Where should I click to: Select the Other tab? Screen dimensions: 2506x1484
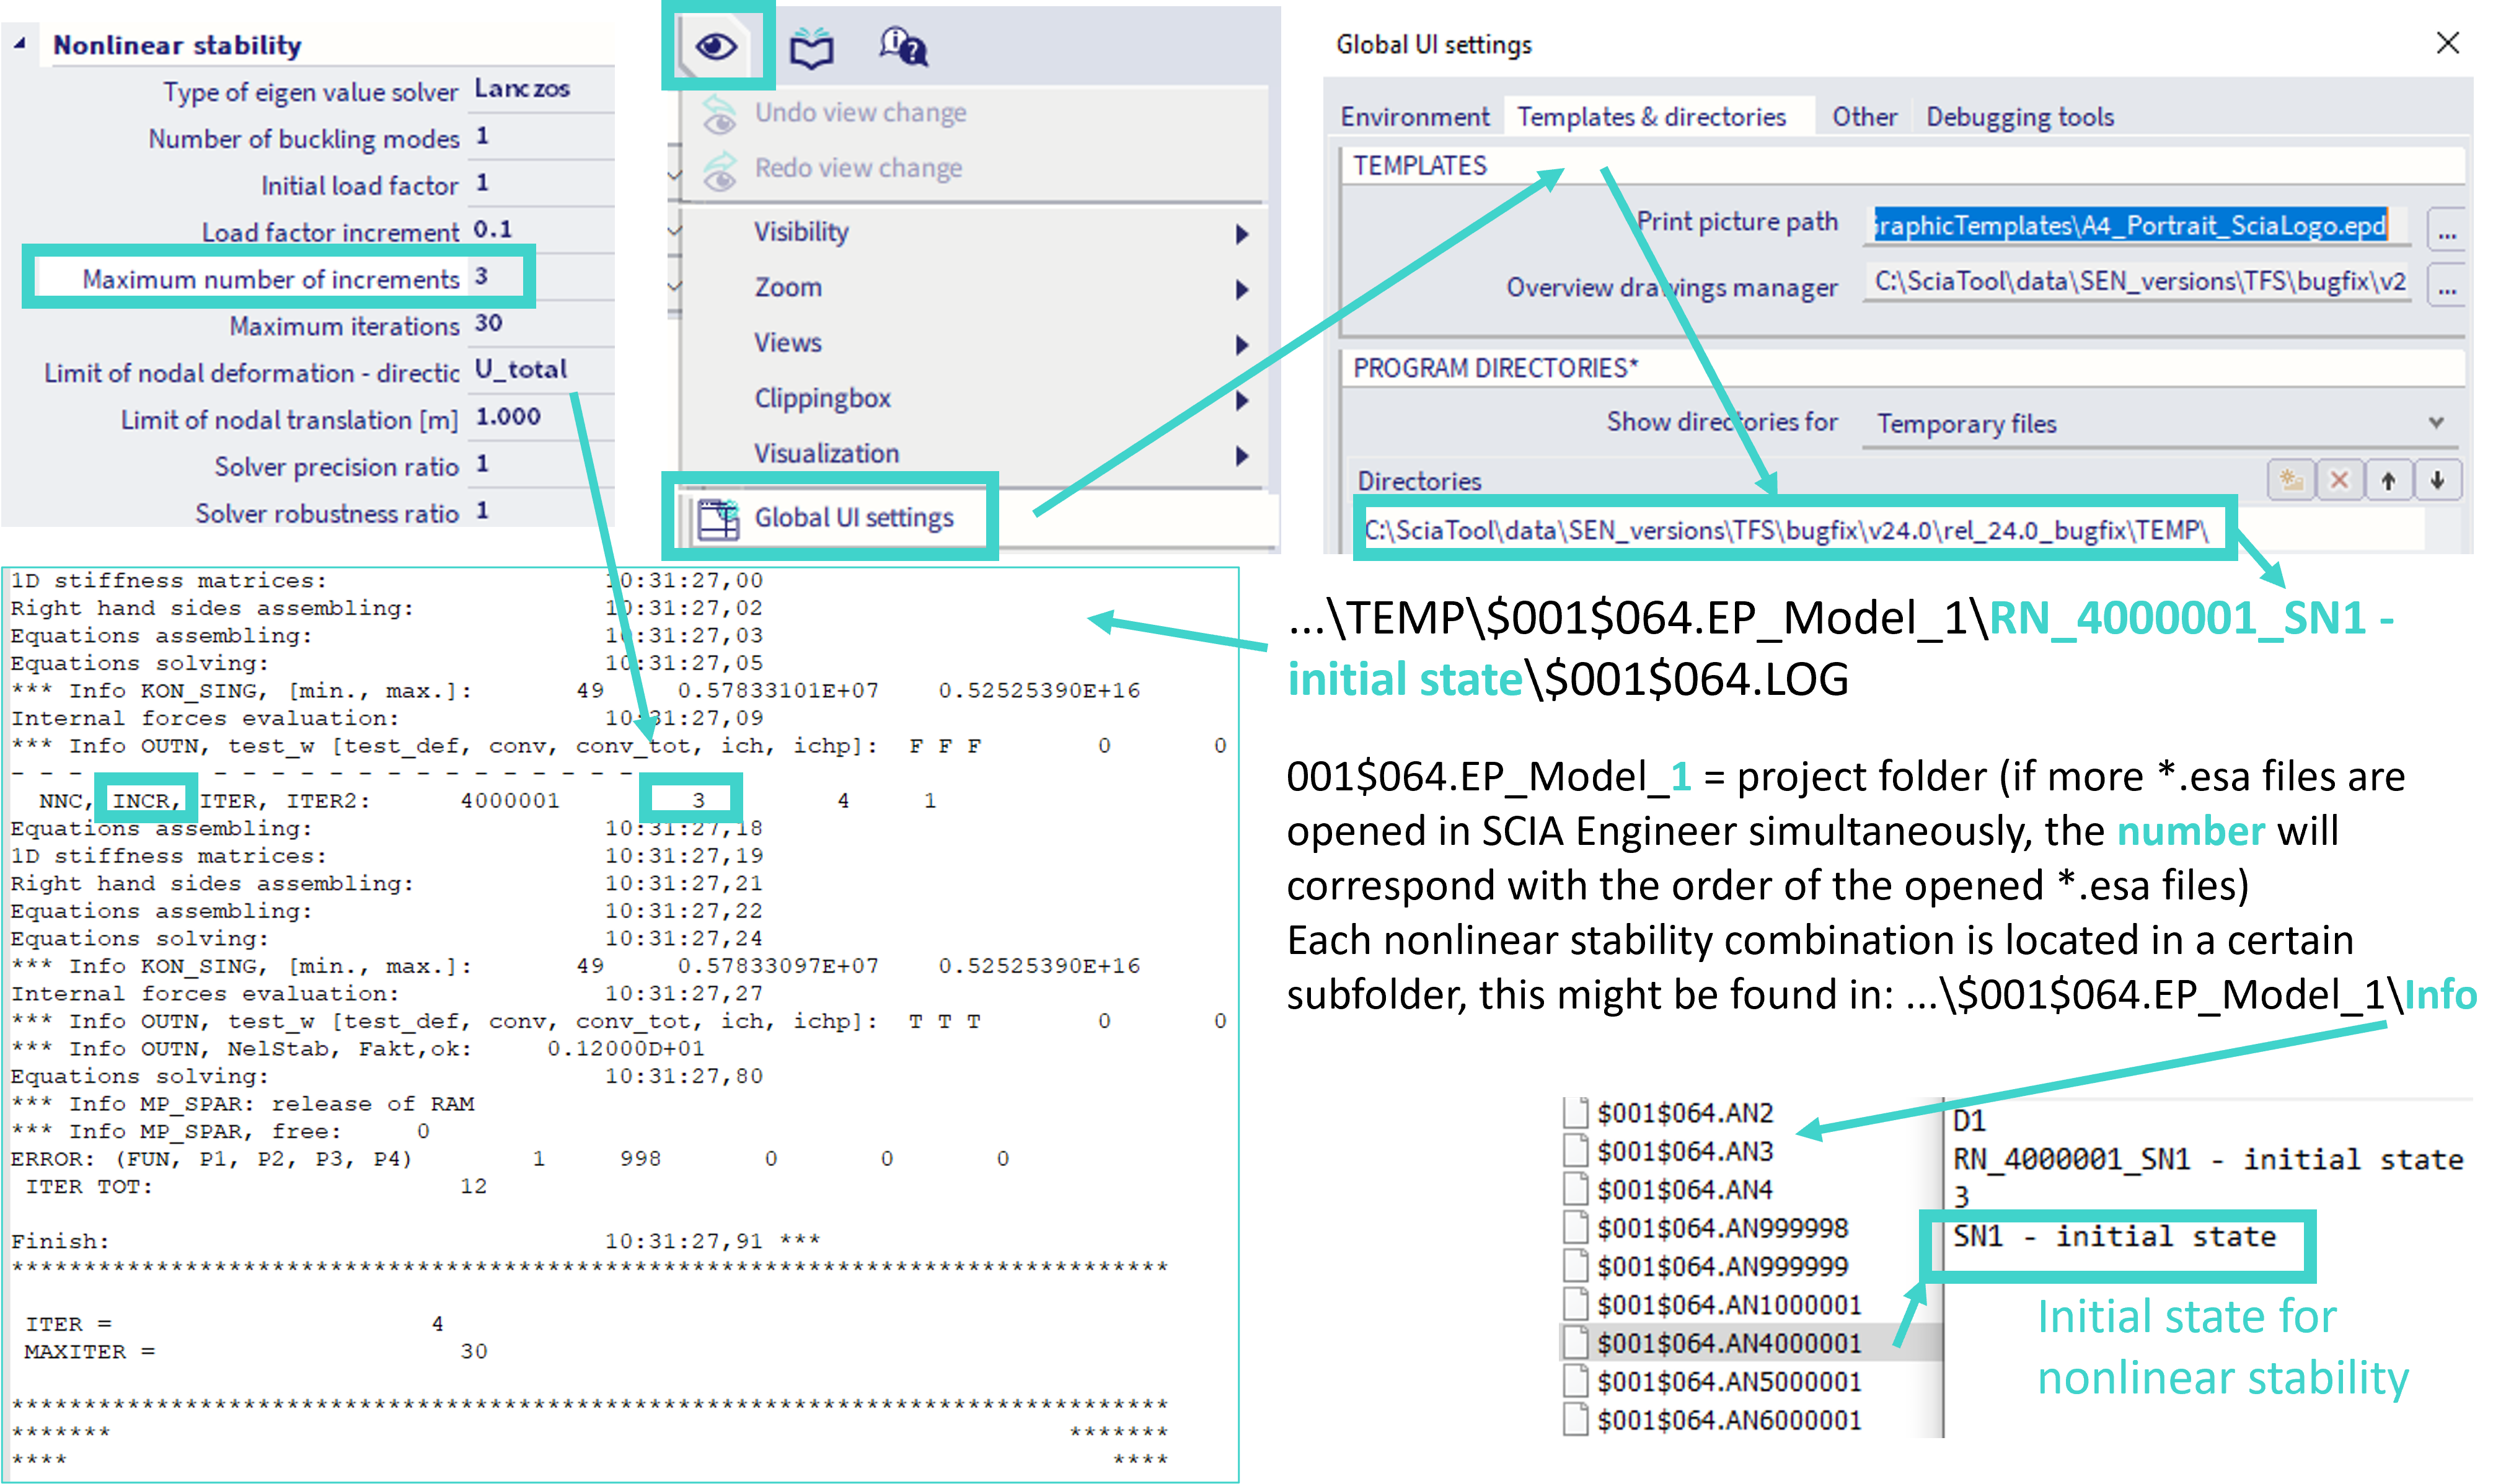tap(1863, 117)
